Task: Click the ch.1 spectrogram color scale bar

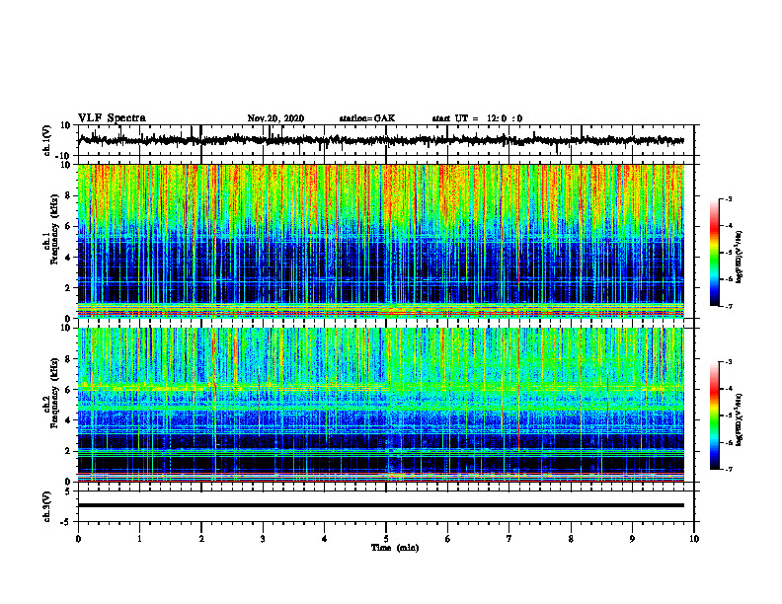Action: click(x=715, y=253)
